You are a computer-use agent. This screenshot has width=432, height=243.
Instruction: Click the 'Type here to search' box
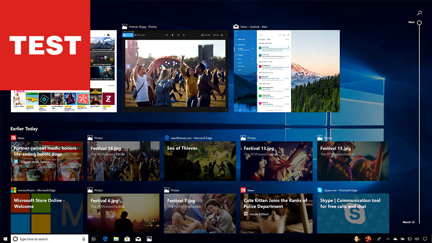50,239
